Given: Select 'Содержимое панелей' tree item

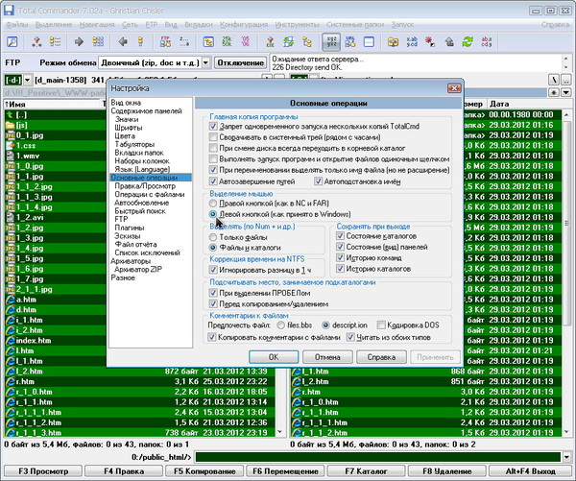Looking at the screenshot, I should 146,111.
